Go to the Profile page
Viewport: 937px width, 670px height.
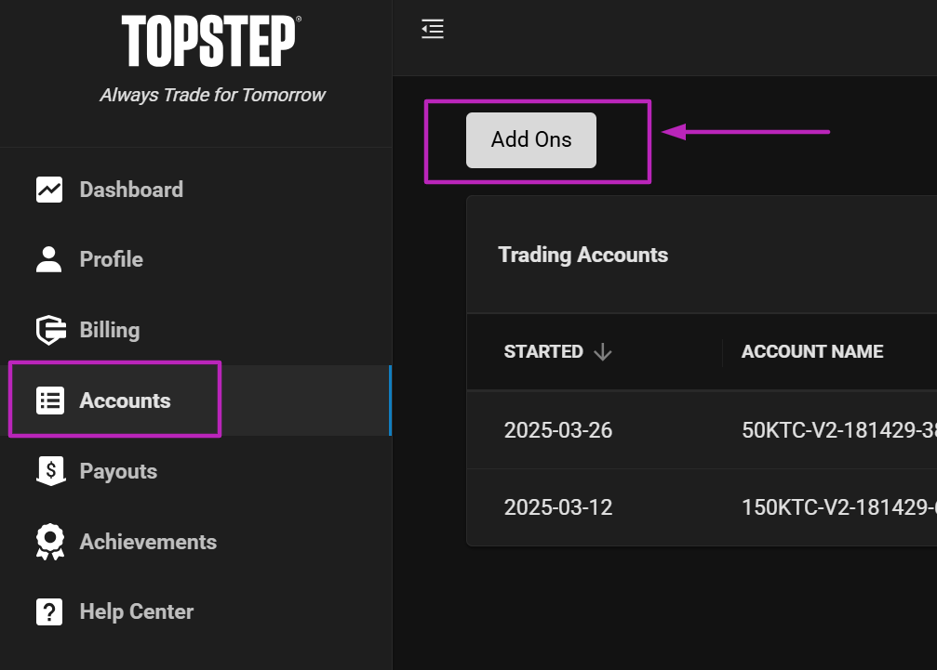[196, 259]
